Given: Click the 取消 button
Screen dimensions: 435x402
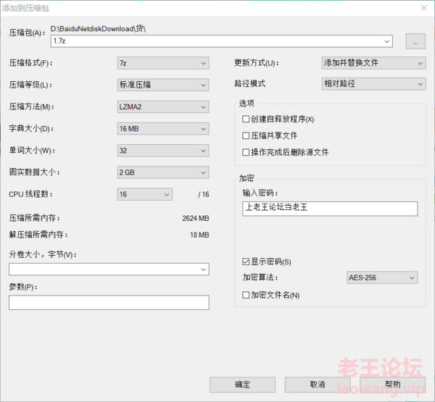Looking at the screenshot, I should [x=318, y=385].
